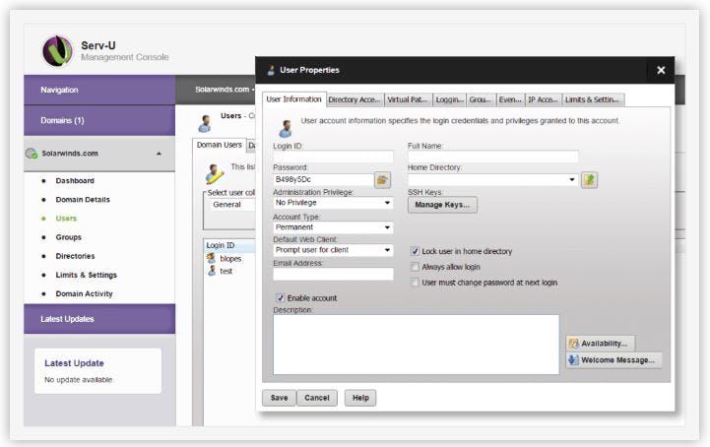The width and height of the screenshot is (710, 447).
Task: Click the Serv-U logo icon
Action: click(57, 51)
